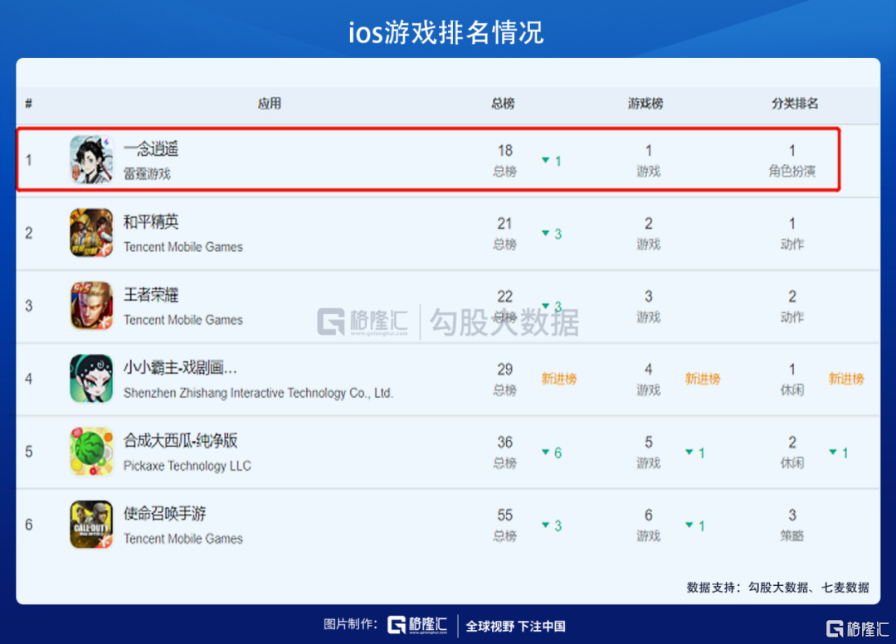Select overall rank 18 for 一念逍遥

point(504,151)
